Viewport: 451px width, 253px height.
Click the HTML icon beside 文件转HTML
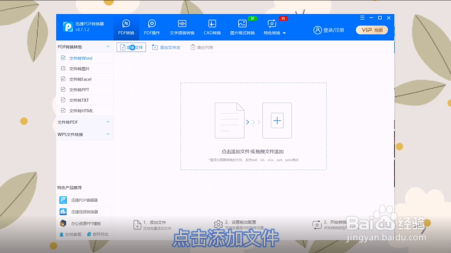point(63,110)
